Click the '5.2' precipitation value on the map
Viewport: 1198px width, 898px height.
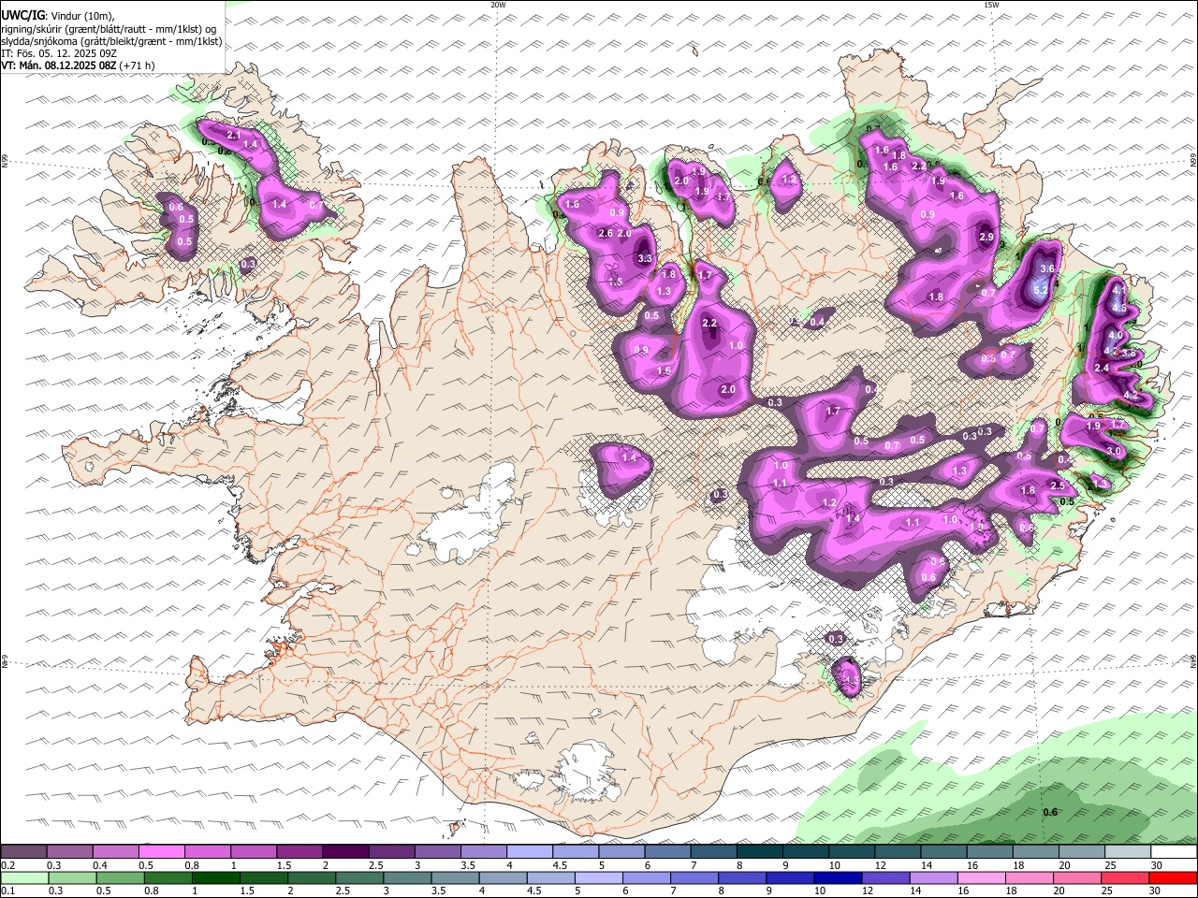coord(1040,291)
